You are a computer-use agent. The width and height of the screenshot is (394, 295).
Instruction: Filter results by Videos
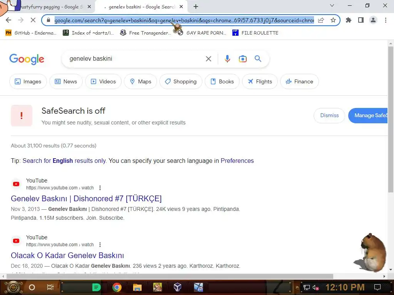(103, 81)
